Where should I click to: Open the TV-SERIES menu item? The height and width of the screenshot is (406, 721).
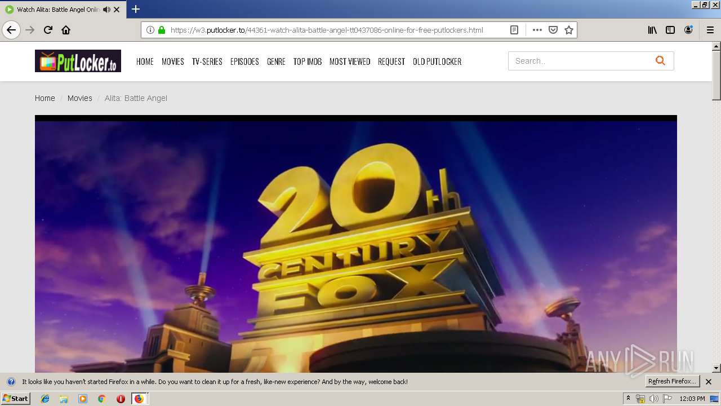click(x=207, y=61)
